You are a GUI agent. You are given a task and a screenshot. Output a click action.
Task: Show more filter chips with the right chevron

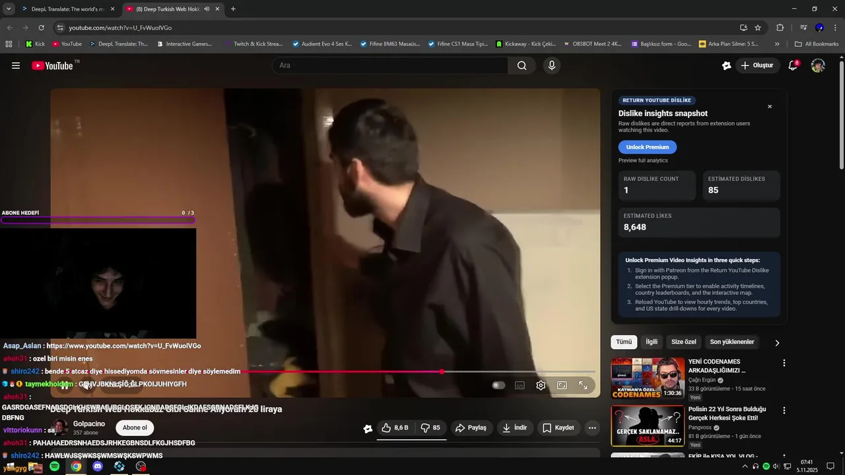point(777,342)
